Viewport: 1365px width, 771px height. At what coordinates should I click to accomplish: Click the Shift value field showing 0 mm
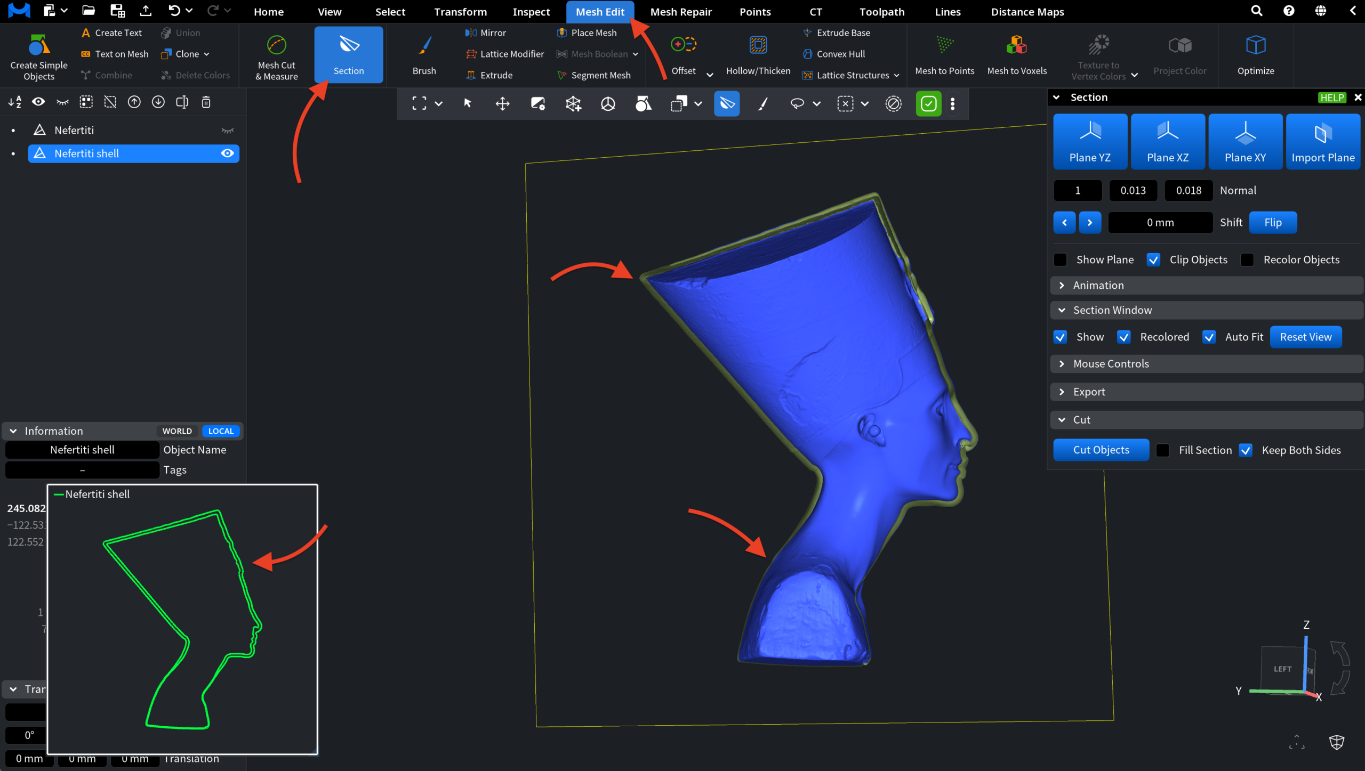click(1160, 222)
